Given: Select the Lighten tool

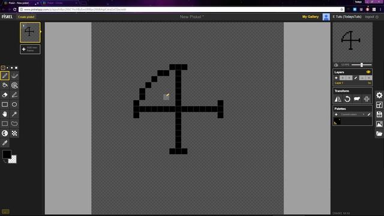Looking at the screenshot, I should click(5, 133).
